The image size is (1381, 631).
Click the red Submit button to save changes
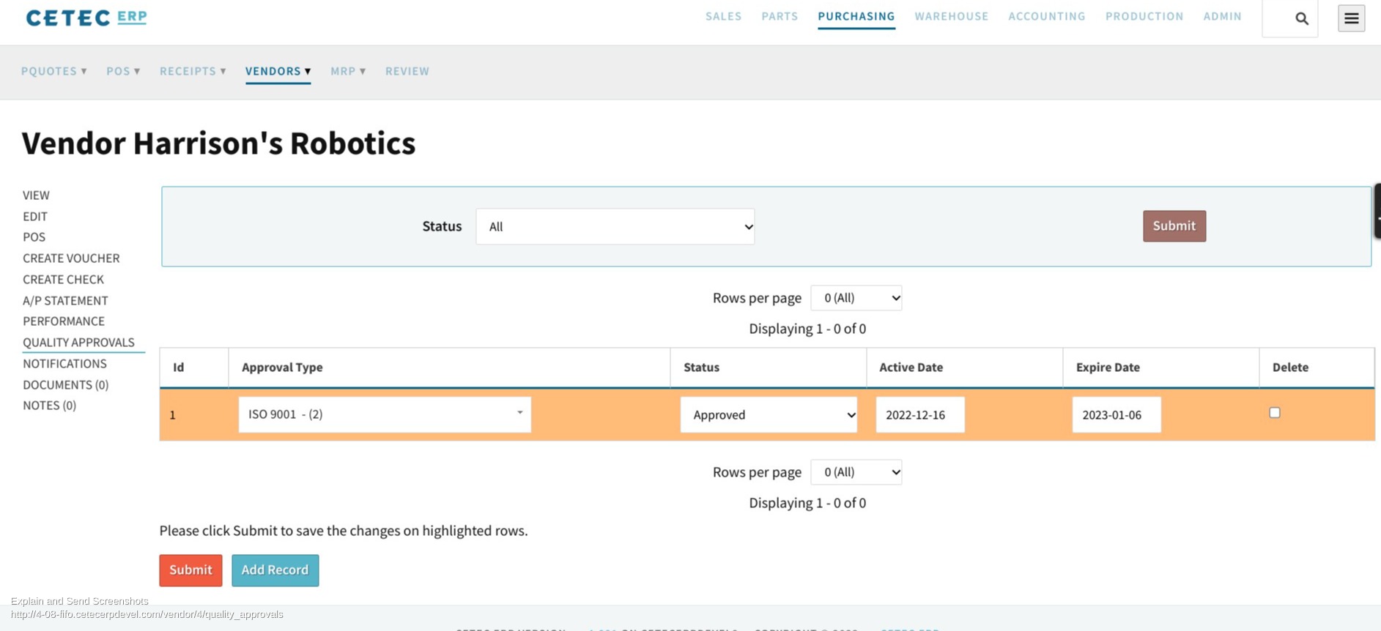pos(190,570)
